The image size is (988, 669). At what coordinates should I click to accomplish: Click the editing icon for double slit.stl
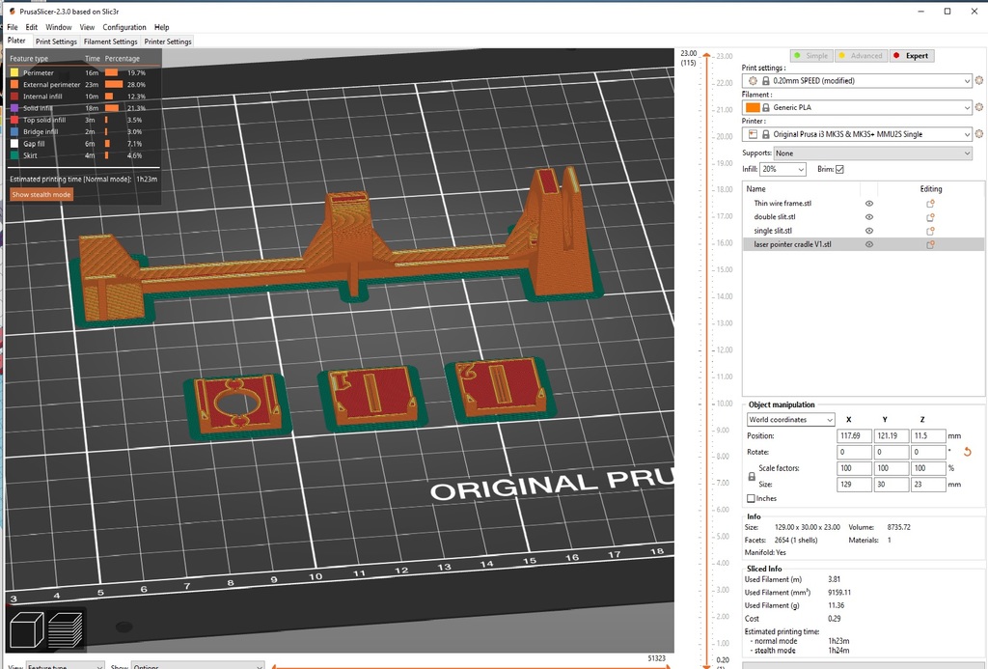(x=930, y=216)
